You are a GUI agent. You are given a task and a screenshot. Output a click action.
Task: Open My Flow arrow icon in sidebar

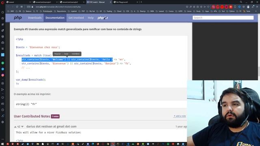click(x=3, y=90)
